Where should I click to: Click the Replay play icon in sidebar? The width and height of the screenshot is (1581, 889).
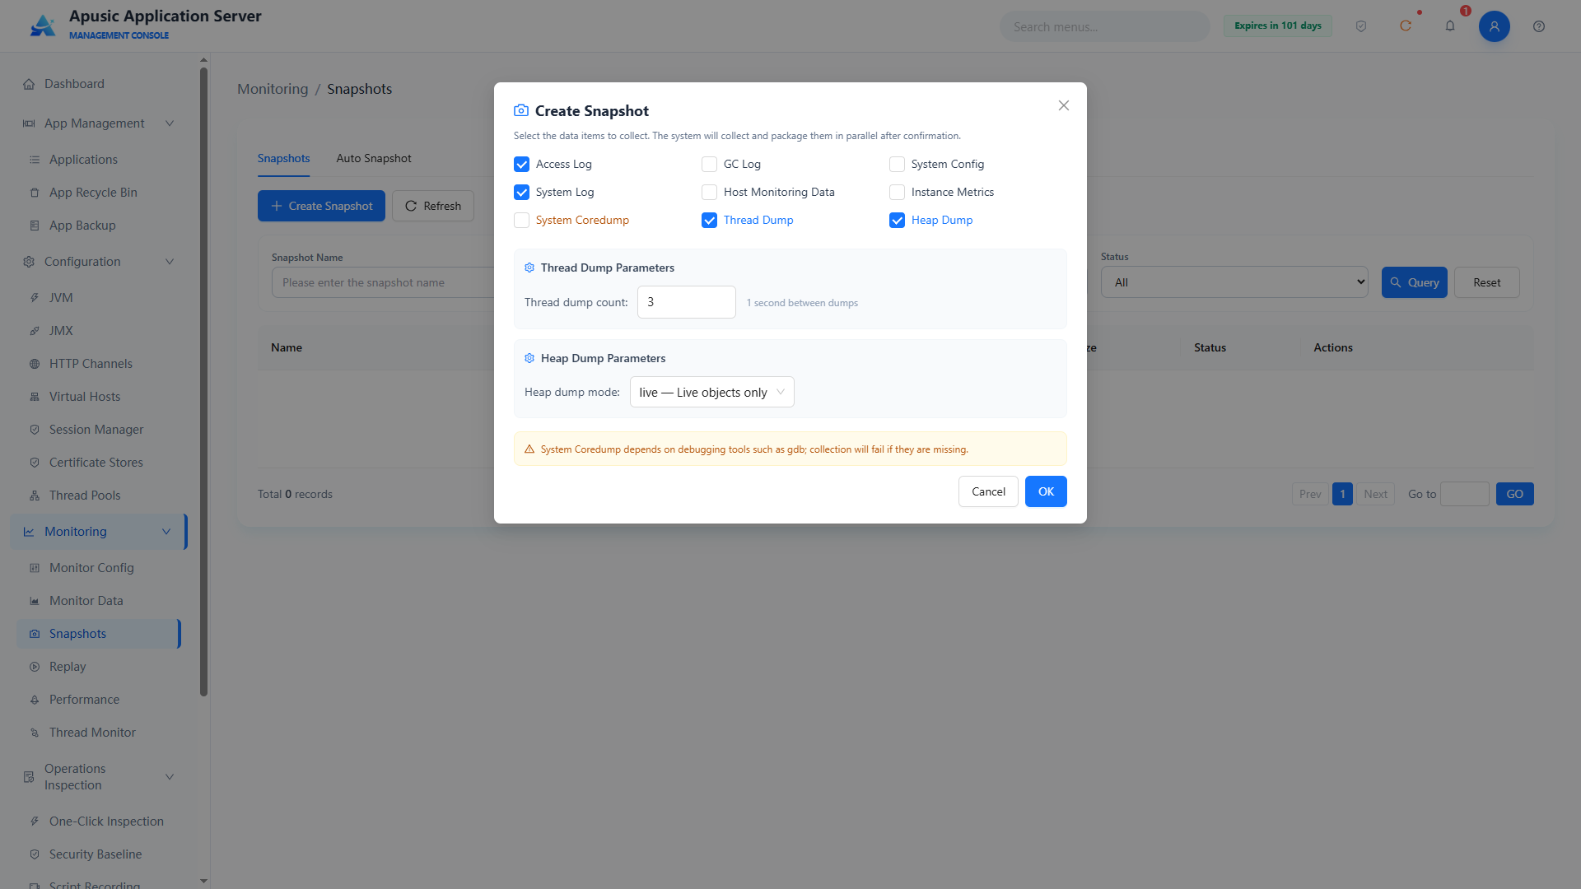tap(35, 667)
